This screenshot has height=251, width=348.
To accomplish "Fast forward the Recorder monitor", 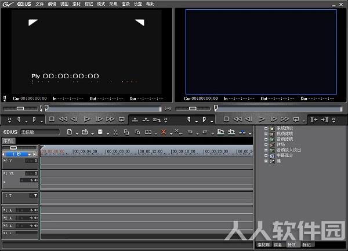I will coord(285,119).
